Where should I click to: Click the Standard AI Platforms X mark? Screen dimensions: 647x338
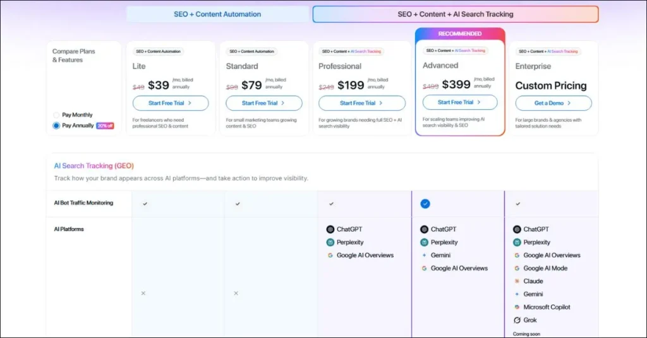point(236,293)
